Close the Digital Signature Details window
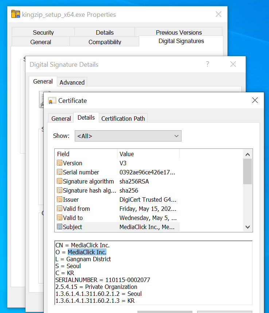Screen dimensions: 269x313 233,64
